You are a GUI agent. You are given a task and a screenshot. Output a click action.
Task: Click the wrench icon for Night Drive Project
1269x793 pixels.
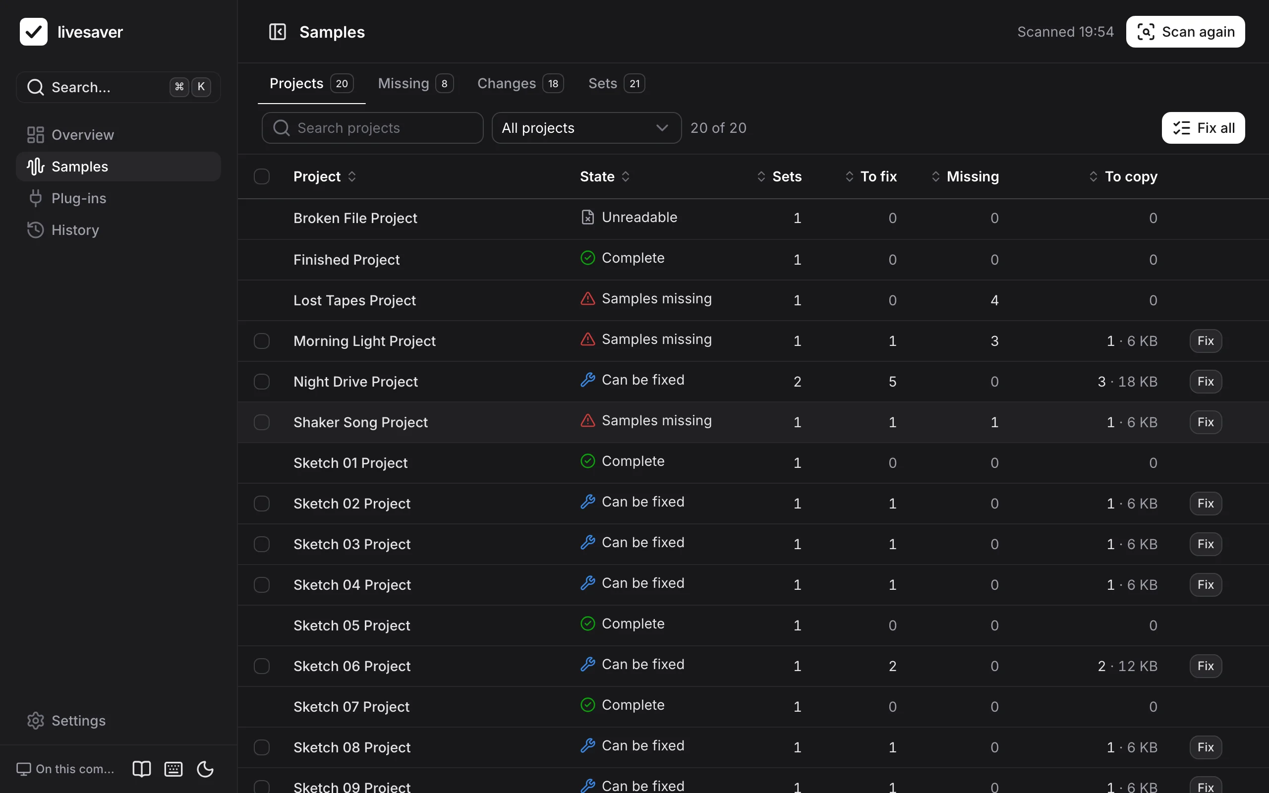click(588, 380)
